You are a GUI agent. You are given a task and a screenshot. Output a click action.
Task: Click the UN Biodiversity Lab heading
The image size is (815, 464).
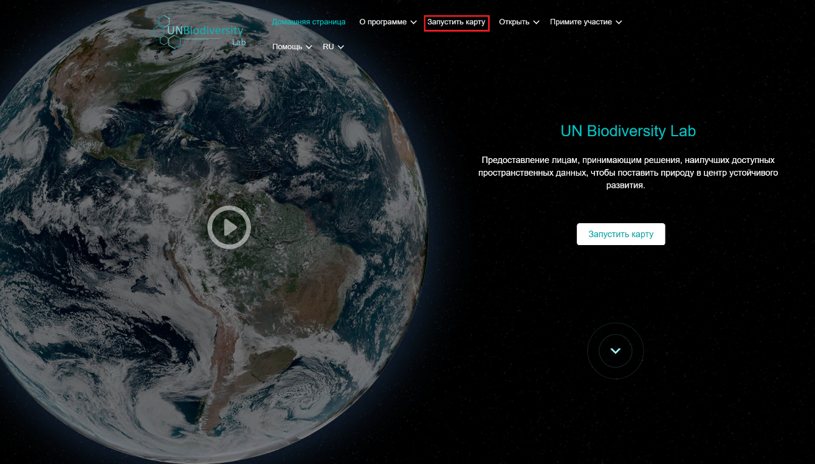click(628, 131)
